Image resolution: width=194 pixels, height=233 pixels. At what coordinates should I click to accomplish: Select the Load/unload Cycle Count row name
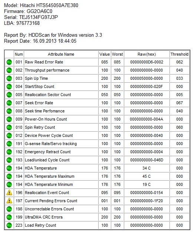[x=47, y=160]
